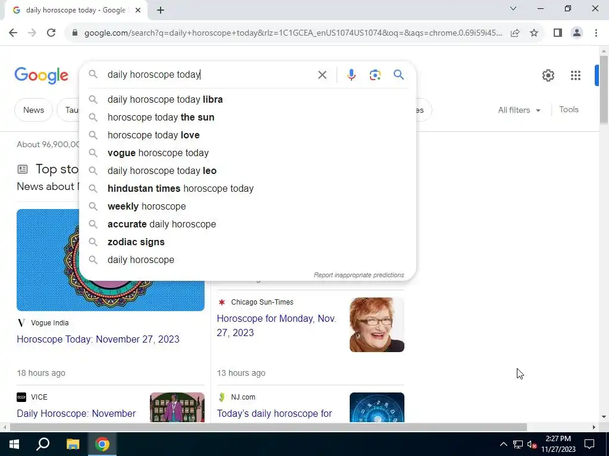This screenshot has height=456, width=609.
Task: Choose suggestion 'zodiac signs'
Action: (x=247, y=242)
